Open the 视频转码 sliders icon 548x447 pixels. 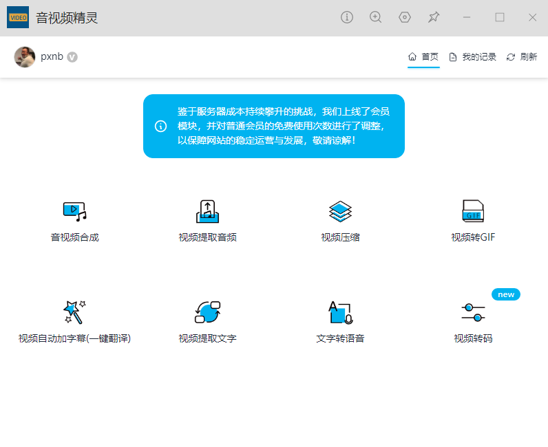473,312
